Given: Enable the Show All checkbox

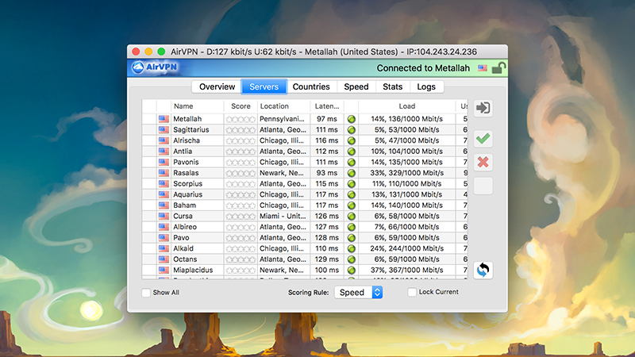Looking at the screenshot, I should coord(146,293).
